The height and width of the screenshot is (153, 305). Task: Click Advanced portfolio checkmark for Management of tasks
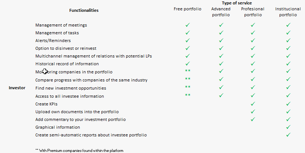pos(221,33)
